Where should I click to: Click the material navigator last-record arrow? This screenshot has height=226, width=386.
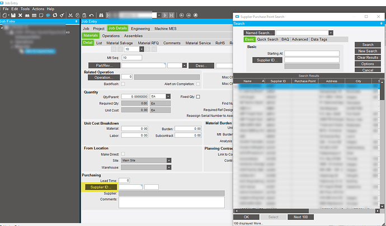tap(154, 49)
